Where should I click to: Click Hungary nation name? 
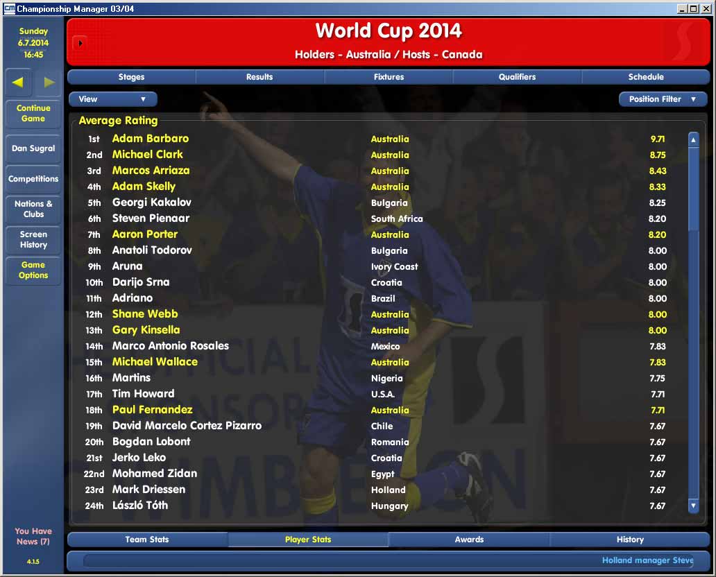pos(389,506)
